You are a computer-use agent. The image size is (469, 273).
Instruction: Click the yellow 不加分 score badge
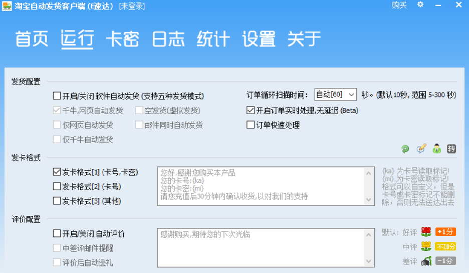[445, 246]
